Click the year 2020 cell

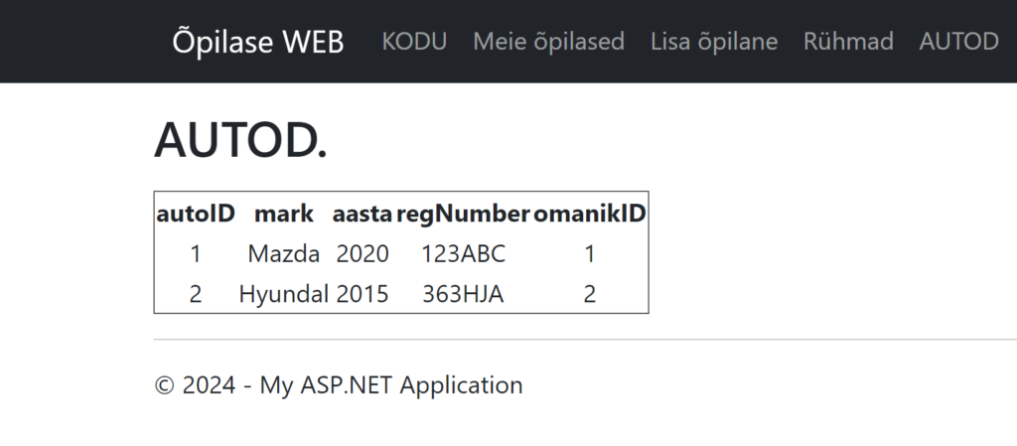363,254
